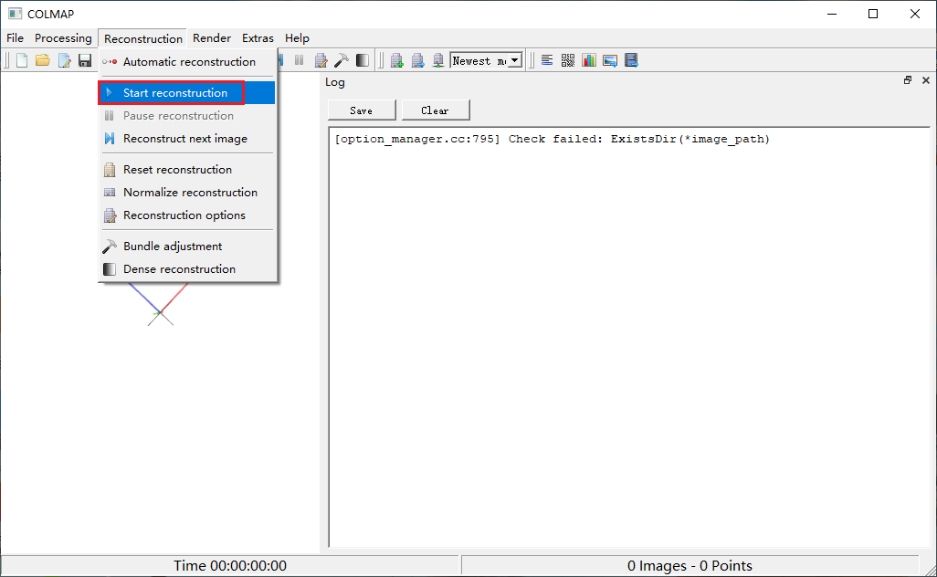The image size is (937, 577).
Task: Save the log output
Action: pos(362,110)
